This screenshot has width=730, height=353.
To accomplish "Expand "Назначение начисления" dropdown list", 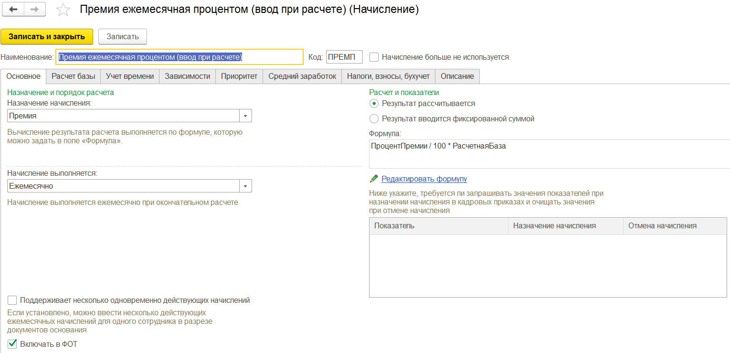I will click(245, 116).
